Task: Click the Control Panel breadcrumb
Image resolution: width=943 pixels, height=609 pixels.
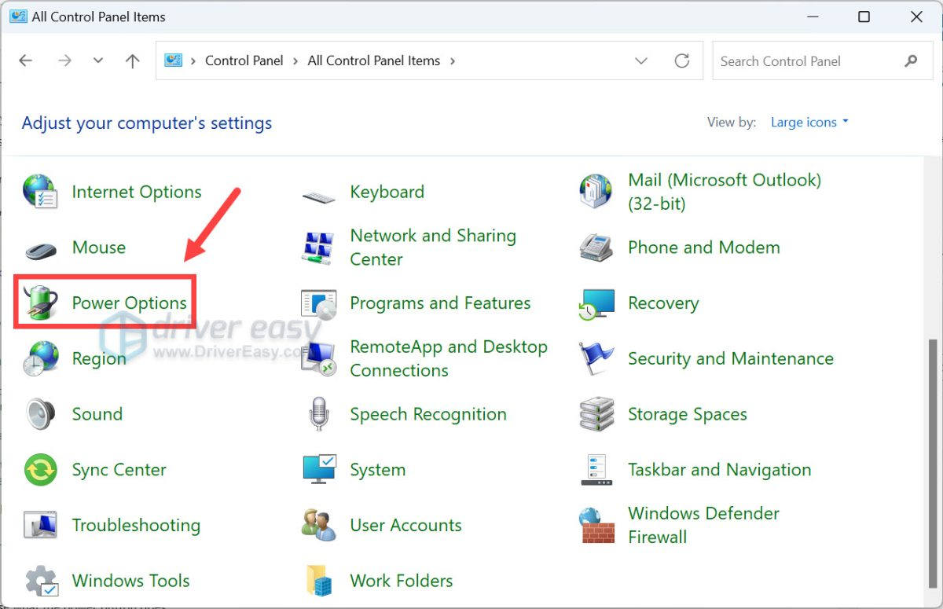Action: point(244,61)
